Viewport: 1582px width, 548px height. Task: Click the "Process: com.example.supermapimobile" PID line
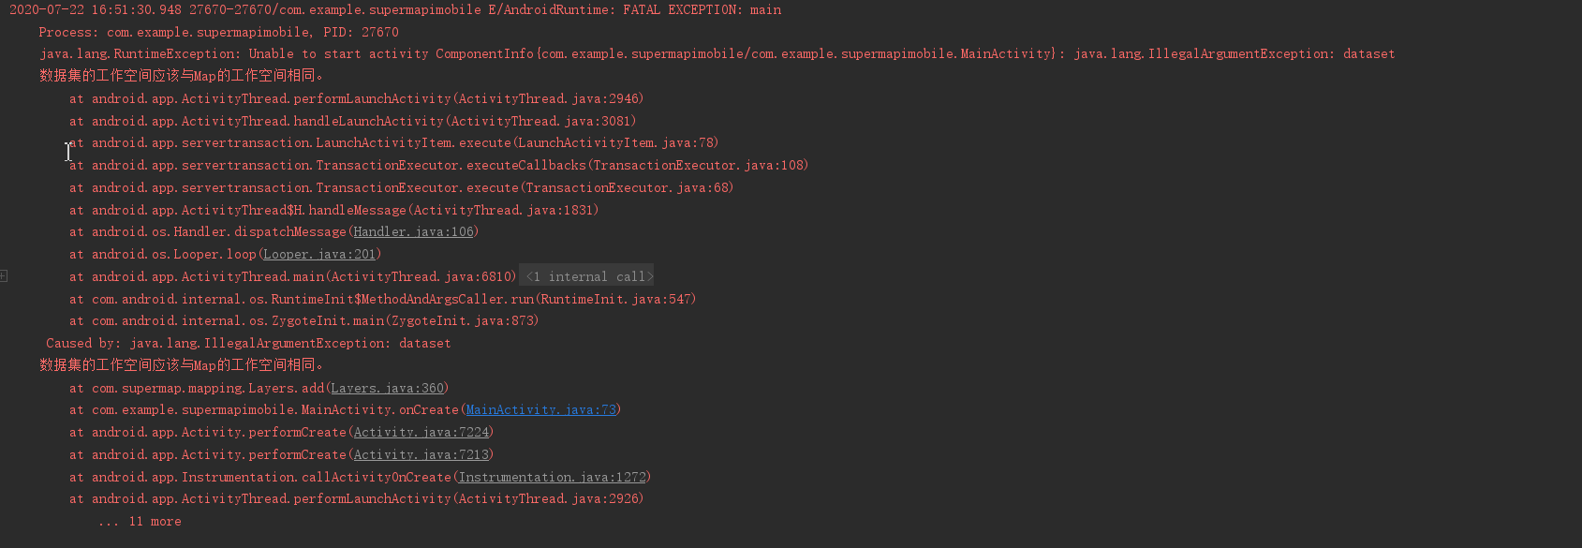pos(218,32)
